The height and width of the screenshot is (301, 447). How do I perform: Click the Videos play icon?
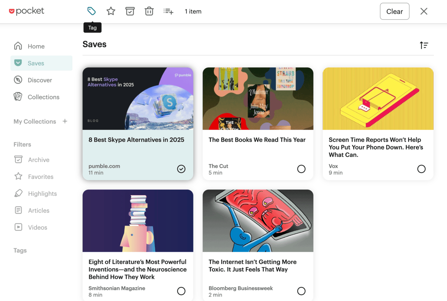[x=18, y=227]
